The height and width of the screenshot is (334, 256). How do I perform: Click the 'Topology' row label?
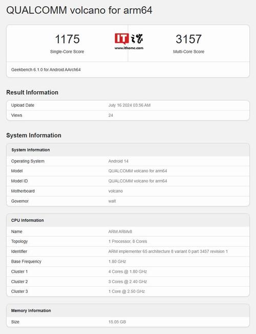pos(19,241)
